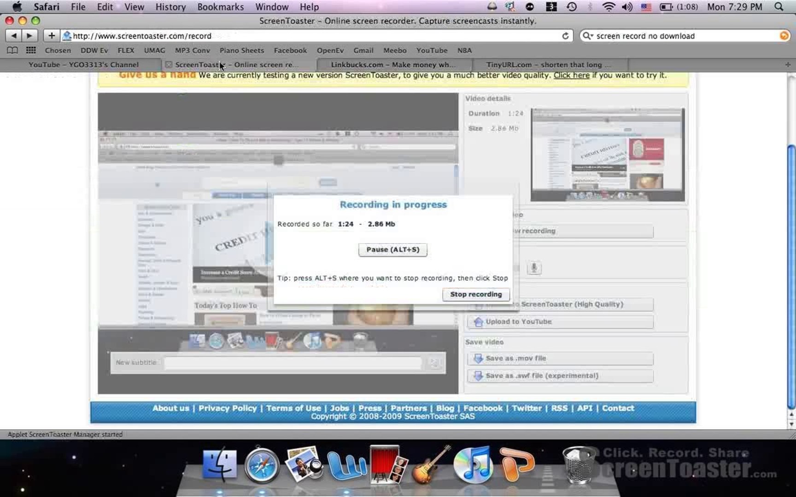Launch iTunes from the Dock
This screenshot has width=796, height=497.
(x=473, y=465)
